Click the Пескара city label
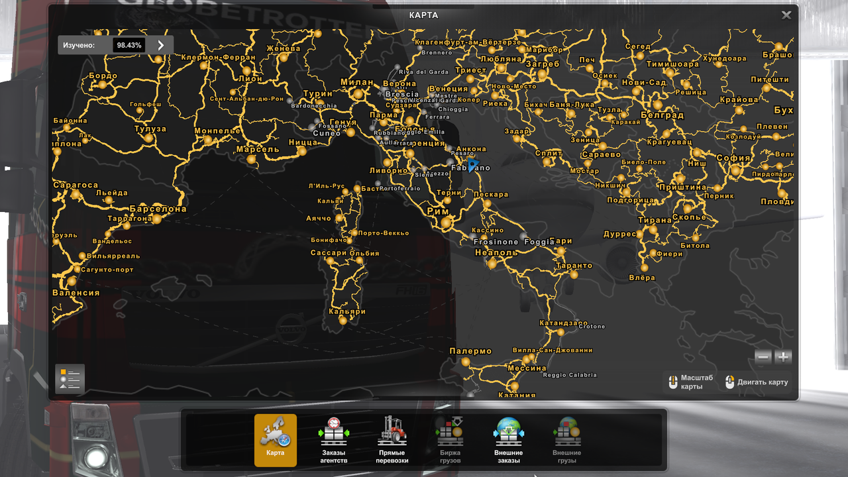 pyautogui.click(x=492, y=195)
